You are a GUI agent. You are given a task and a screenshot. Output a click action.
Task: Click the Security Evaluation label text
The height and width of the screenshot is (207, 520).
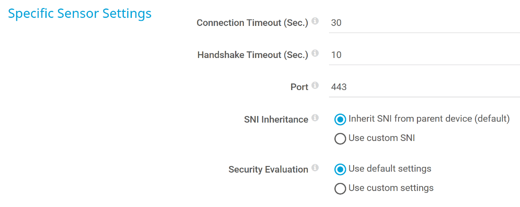point(268,169)
